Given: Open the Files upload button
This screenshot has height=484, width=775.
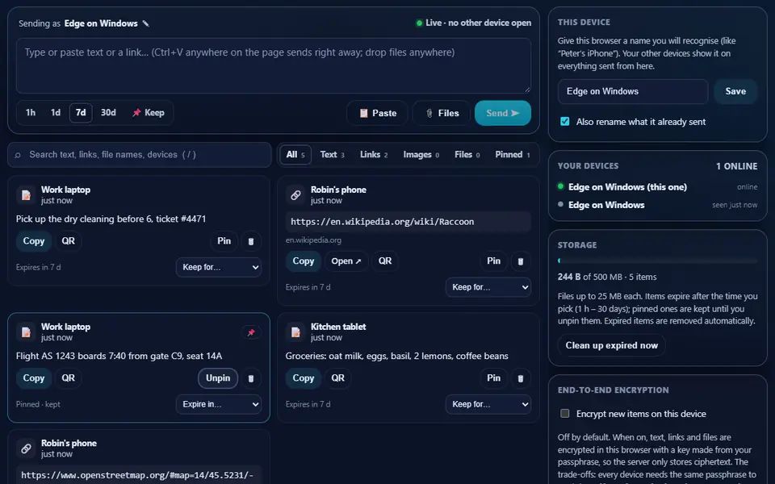Looking at the screenshot, I should (x=442, y=113).
